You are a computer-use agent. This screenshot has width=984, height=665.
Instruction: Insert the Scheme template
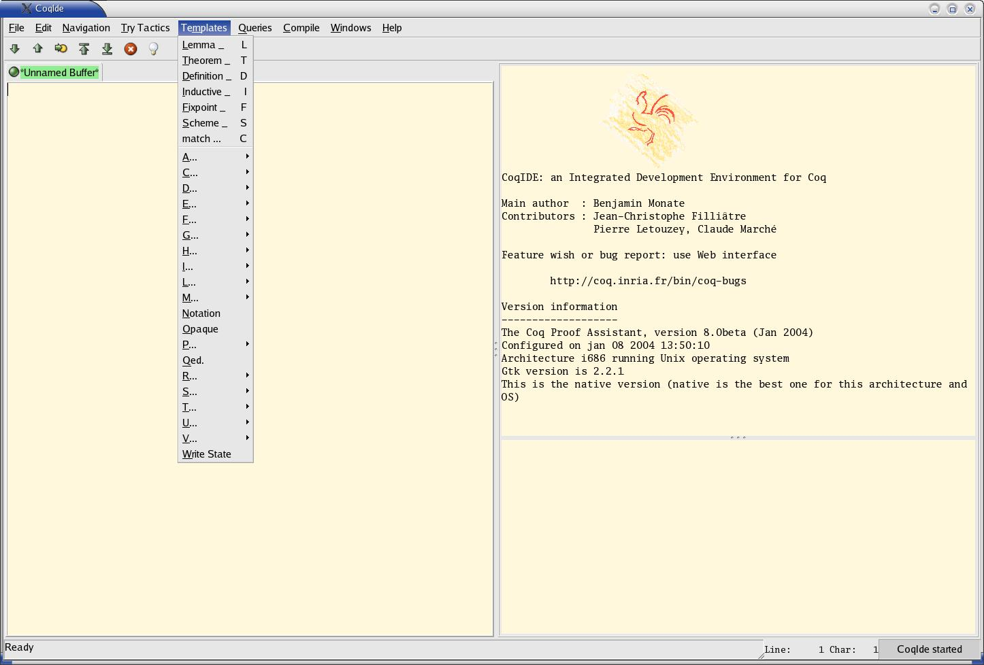[215, 123]
